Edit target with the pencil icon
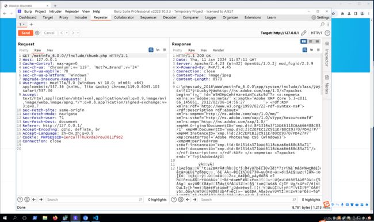This screenshot has width=374, height=222. (x=304, y=33)
